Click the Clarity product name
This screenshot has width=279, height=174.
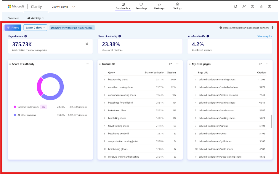point(36,7)
